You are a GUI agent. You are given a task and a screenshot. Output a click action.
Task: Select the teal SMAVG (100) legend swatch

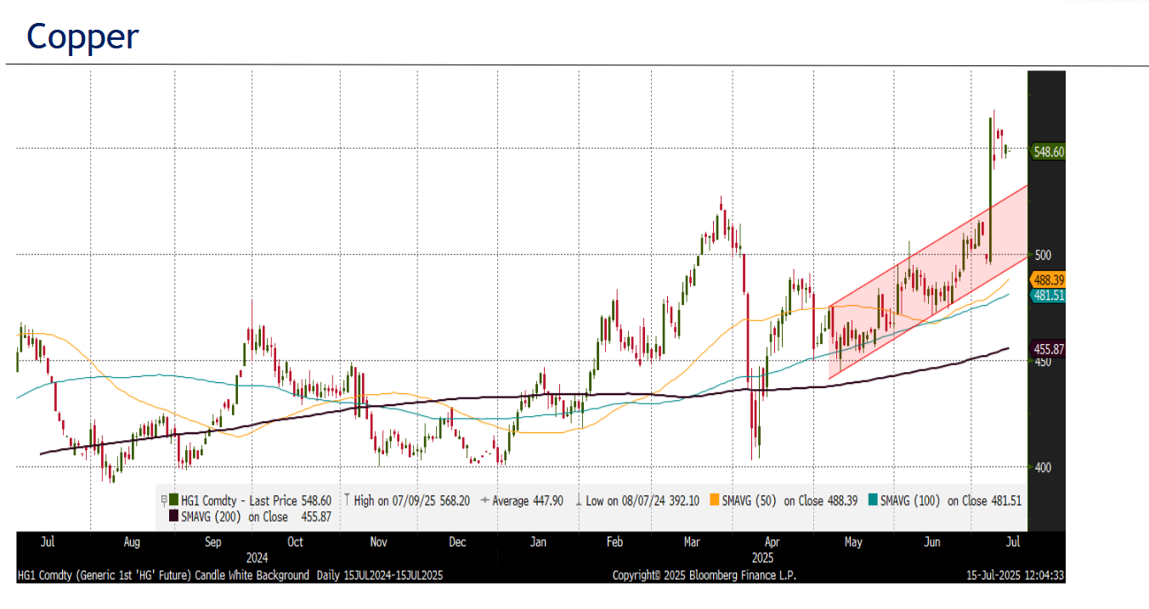(x=872, y=501)
